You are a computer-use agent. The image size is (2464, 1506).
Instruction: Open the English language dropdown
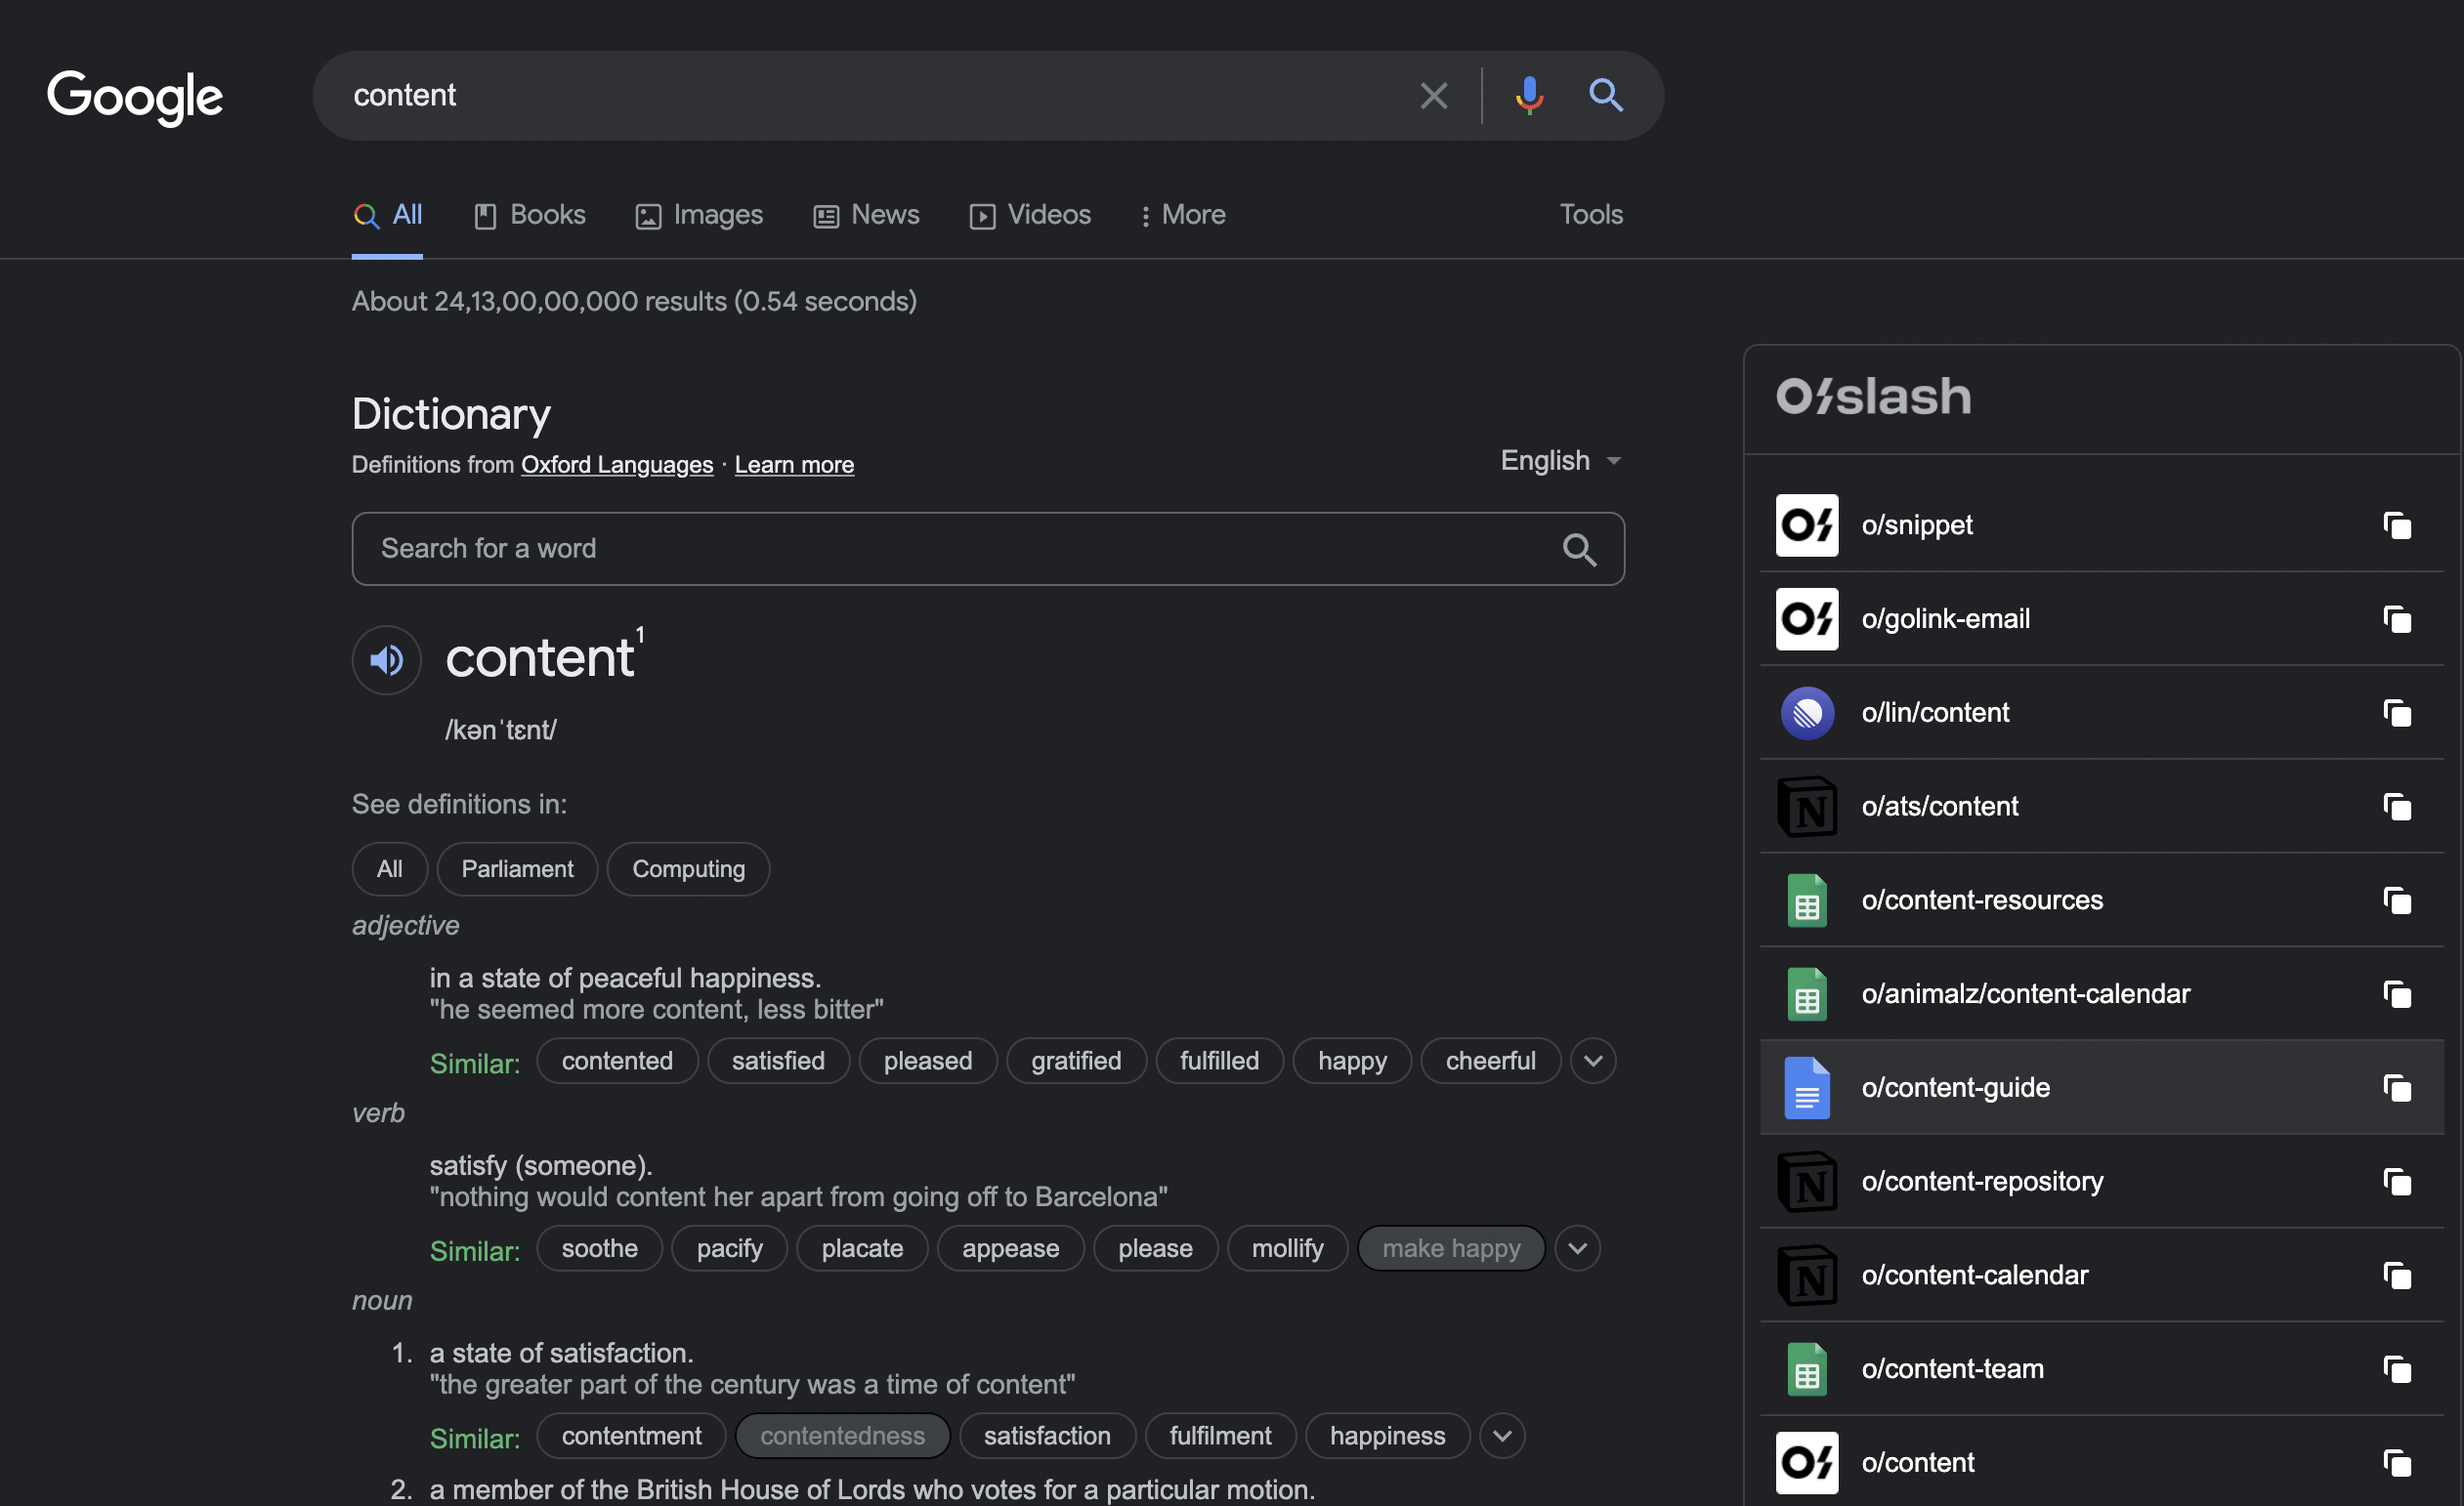click(1560, 461)
